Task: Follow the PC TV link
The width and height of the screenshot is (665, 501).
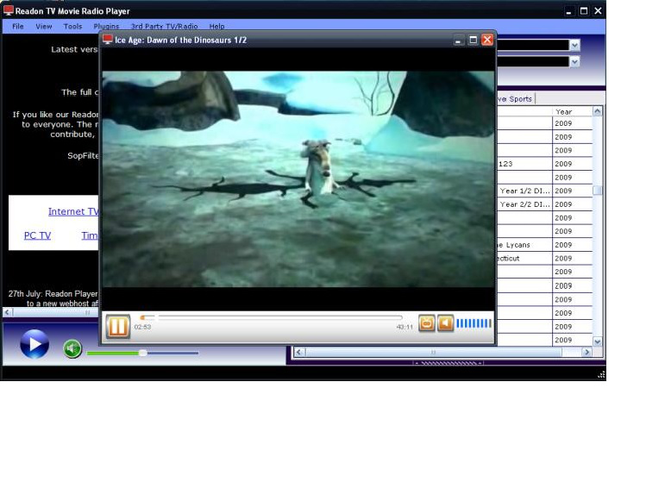Action: click(x=37, y=235)
